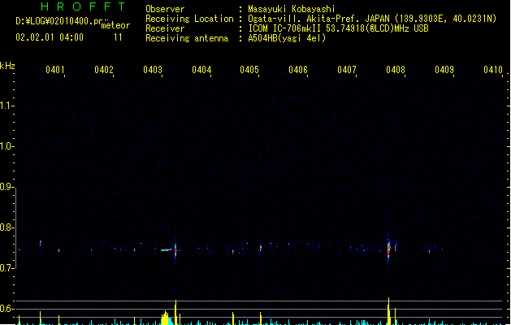Click the meteor echo at 0405

pyautogui.click(x=261, y=248)
